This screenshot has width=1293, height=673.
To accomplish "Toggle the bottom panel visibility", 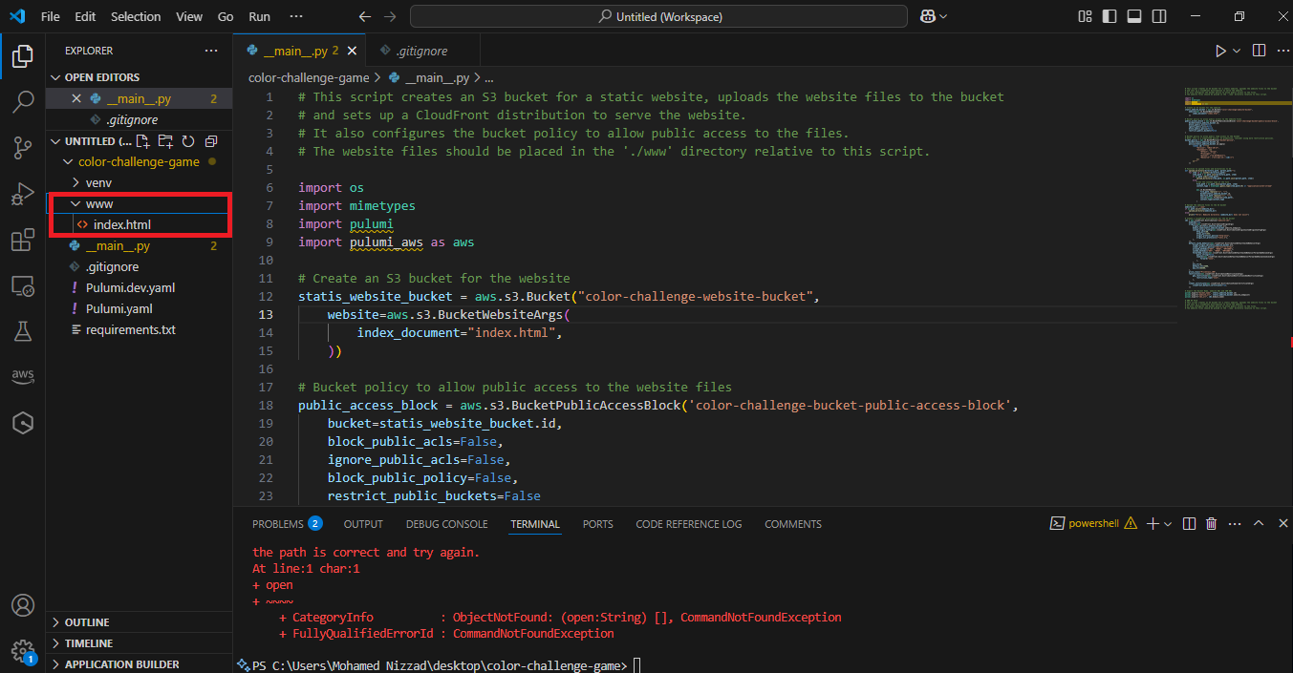I will 1134,16.
